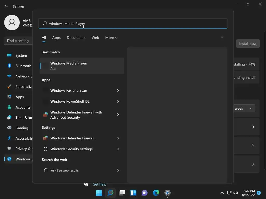This screenshot has width=266, height=199.
Task: Open the Chat app in taskbar
Action: point(144,193)
